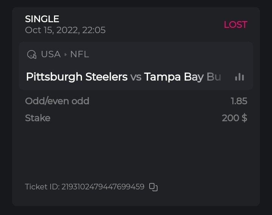This screenshot has width=272, height=215.
Task: Tap the SINGLE bet type heading
Action: click(42, 19)
